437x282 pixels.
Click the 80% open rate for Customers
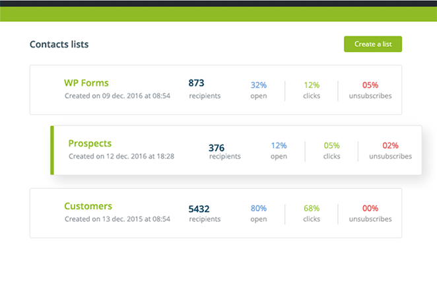click(258, 209)
